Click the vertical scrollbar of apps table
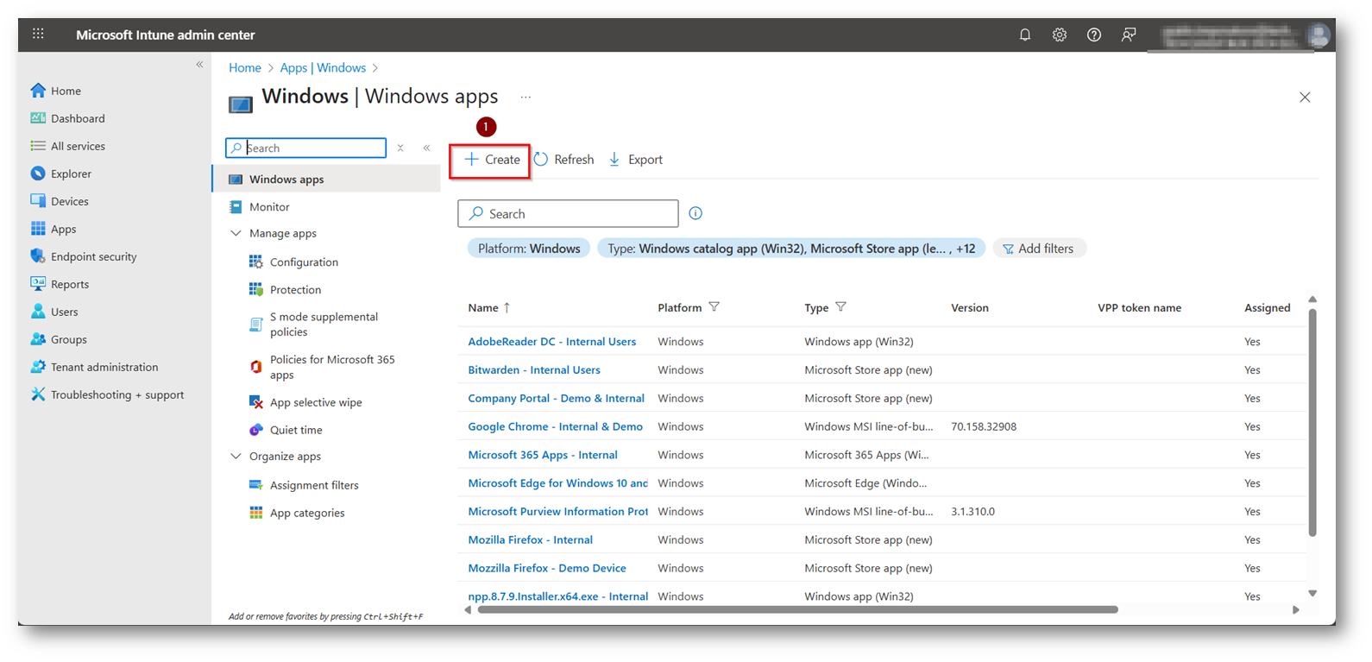 (1312, 421)
